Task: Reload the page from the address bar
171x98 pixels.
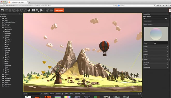Action: tap(115, 5)
